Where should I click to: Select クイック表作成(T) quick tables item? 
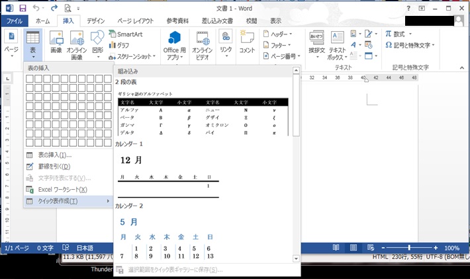68,201
